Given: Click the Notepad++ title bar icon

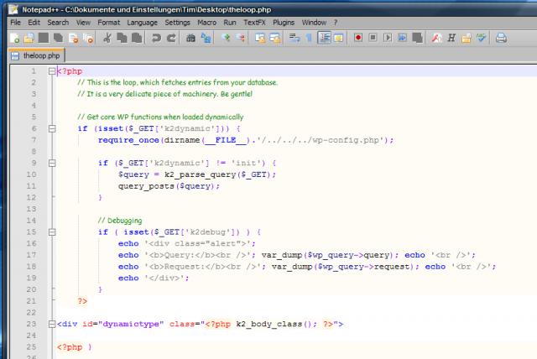Looking at the screenshot, I should pos(13,9).
